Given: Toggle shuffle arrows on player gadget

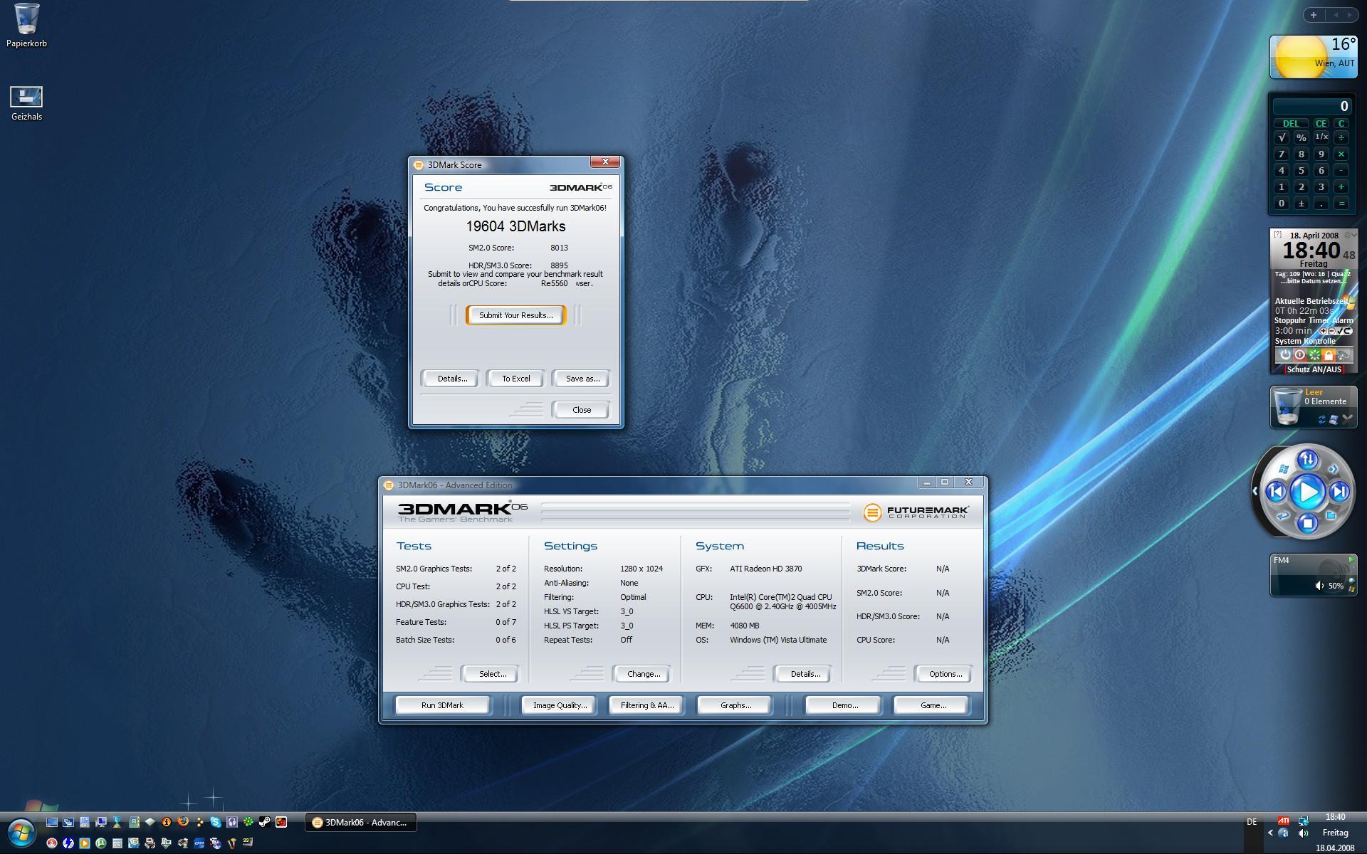Looking at the screenshot, I should [1307, 460].
